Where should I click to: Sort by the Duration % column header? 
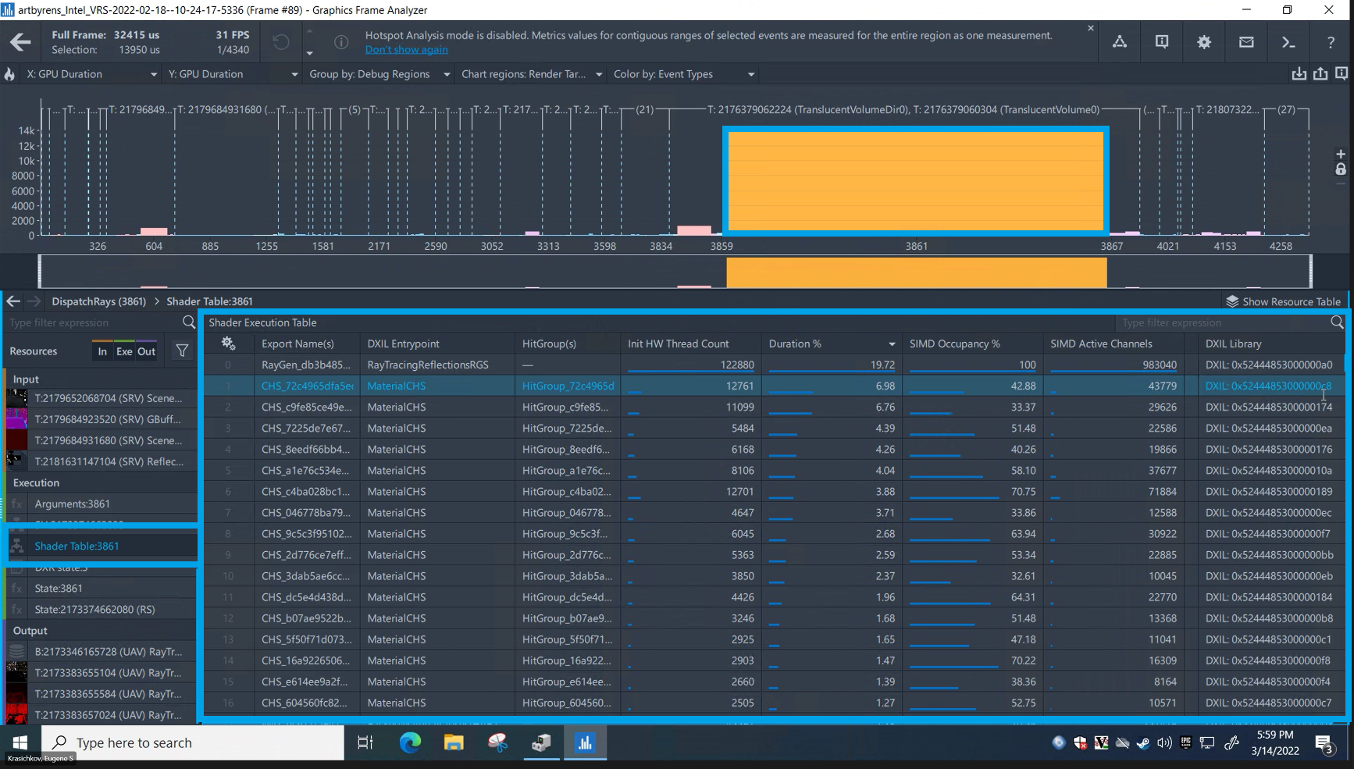click(x=795, y=344)
